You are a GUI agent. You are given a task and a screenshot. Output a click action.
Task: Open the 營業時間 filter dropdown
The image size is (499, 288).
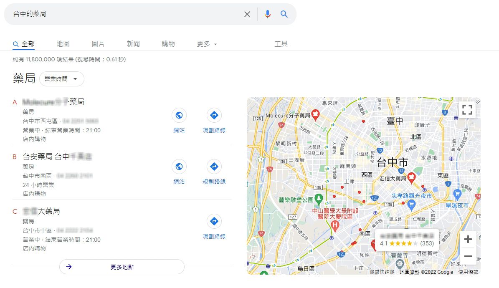[x=61, y=78]
